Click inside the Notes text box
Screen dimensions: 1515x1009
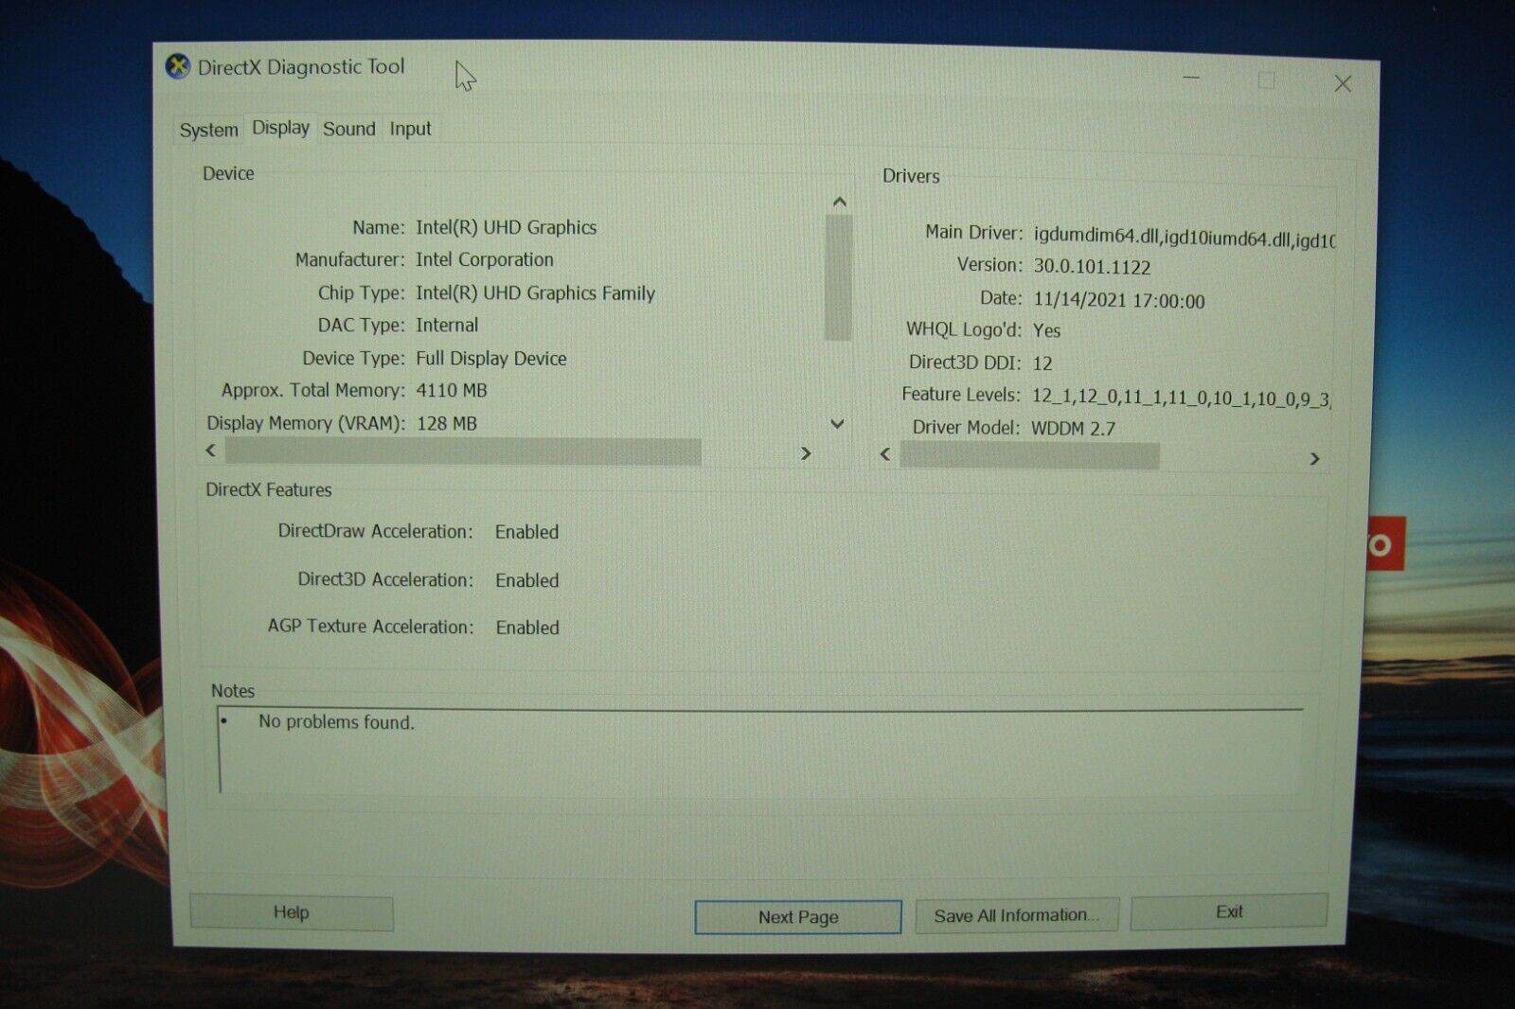click(x=757, y=752)
